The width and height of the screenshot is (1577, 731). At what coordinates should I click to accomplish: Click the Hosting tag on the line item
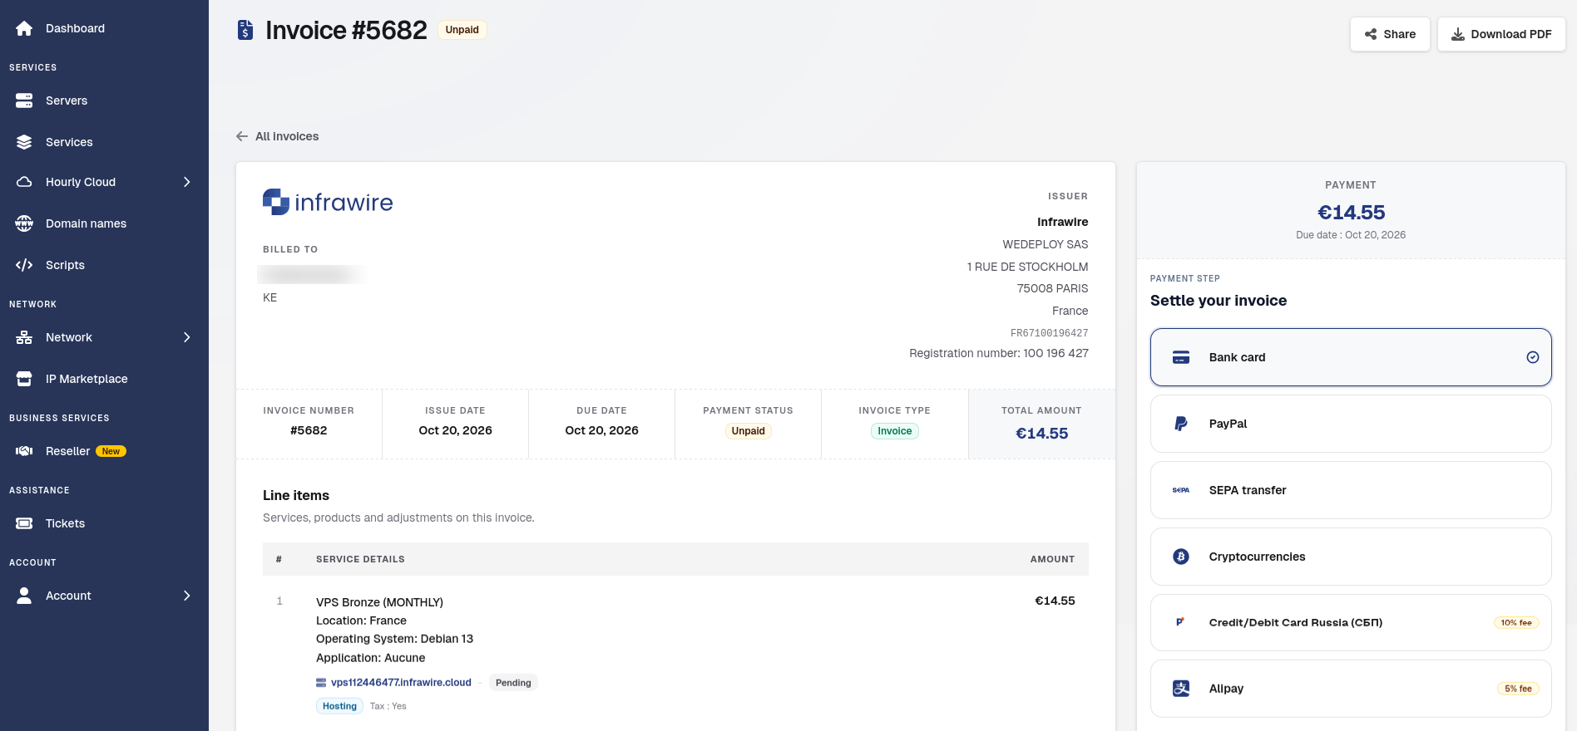339,706
